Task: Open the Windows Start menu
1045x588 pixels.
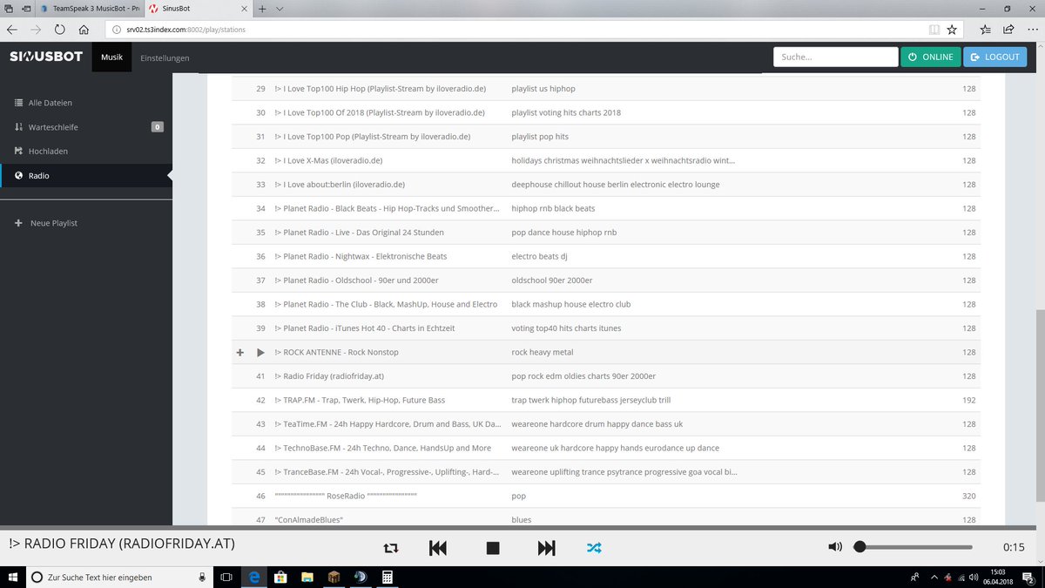Action: [x=12, y=577]
